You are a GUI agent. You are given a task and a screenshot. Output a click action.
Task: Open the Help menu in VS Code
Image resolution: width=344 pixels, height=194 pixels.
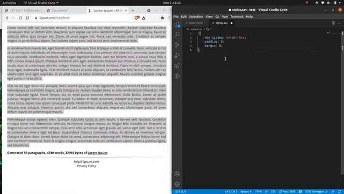pos(249,17)
